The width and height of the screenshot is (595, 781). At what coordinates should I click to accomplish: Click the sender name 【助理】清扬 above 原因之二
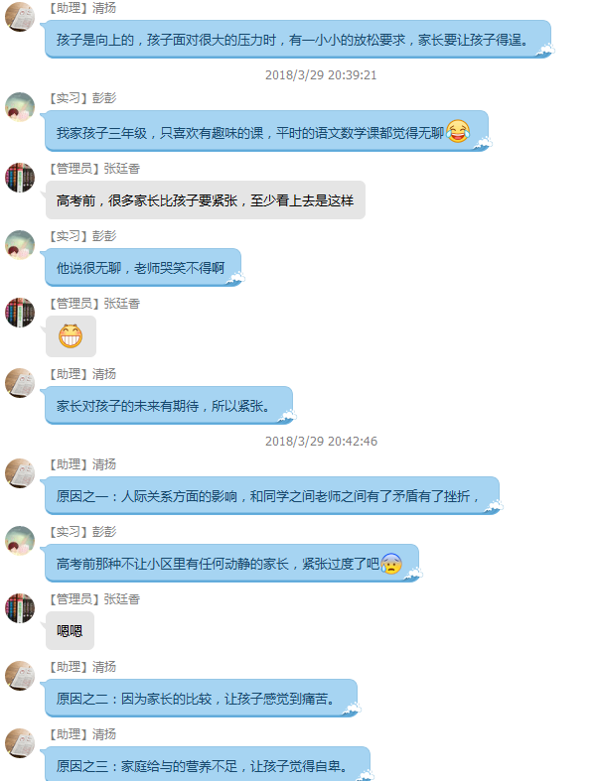(81, 667)
